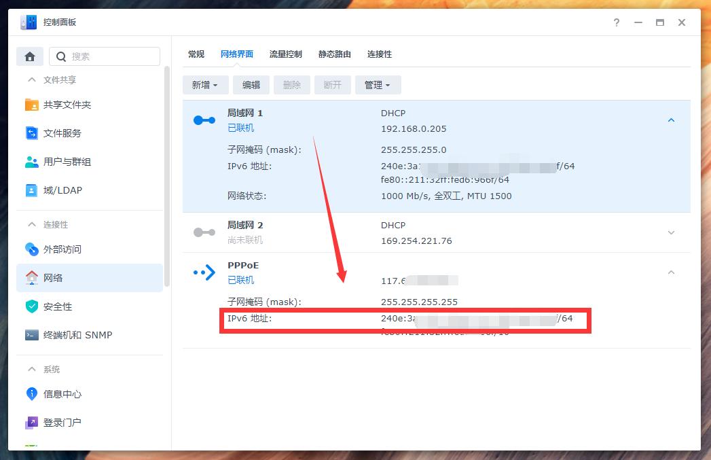The width and height of the screenshot is (711, 460).
Task: Collapse the 局域网 1 details
Action: 671,120
